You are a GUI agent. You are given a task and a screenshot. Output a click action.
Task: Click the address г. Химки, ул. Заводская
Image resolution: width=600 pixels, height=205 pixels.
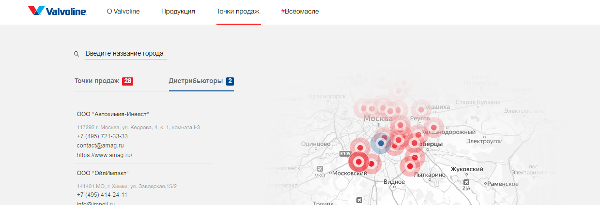pyautogui.click(x=127, y=186)
